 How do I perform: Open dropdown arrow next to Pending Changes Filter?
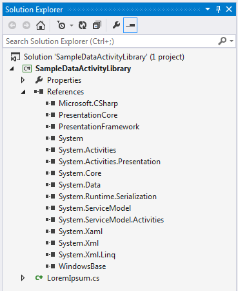72,26
